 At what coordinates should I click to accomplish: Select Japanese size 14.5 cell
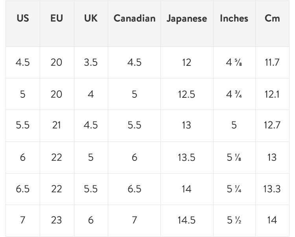click(x=186, y=220)
